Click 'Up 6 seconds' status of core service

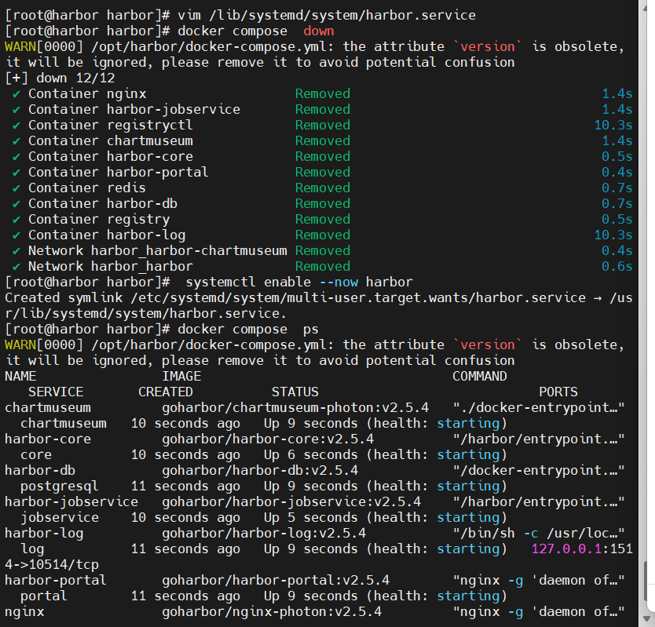tap(311, 455)
